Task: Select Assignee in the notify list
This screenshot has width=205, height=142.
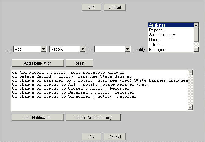Action: click(170, 25)
